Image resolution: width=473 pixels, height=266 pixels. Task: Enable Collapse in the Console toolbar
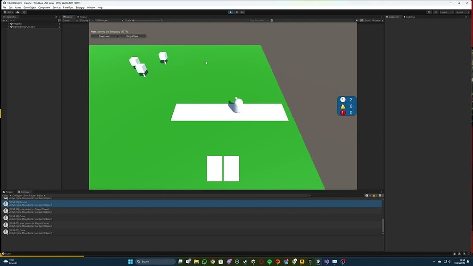[17, 195]
